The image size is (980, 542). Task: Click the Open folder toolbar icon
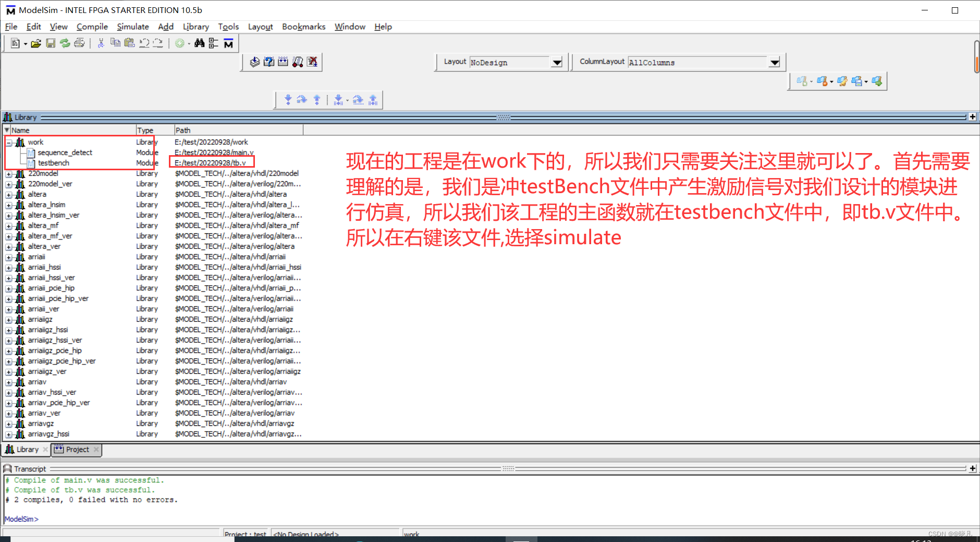(36, 44)
